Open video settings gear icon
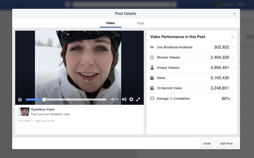The image size is (254, 158). click(x=131, y=99)
